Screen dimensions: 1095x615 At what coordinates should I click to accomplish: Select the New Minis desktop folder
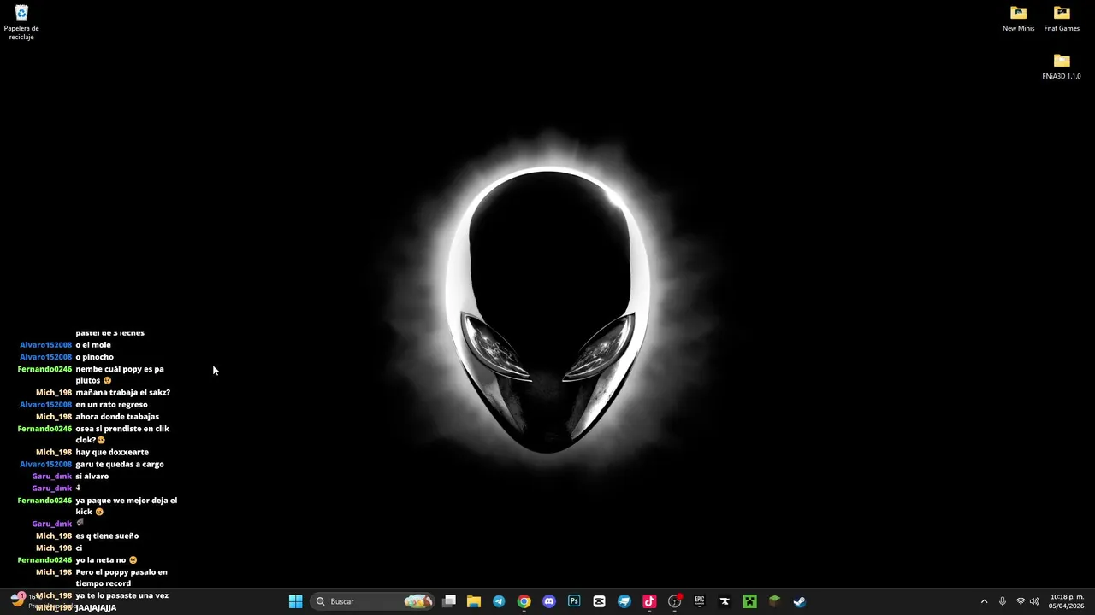pyautogui.click(x=1018, y=18)
